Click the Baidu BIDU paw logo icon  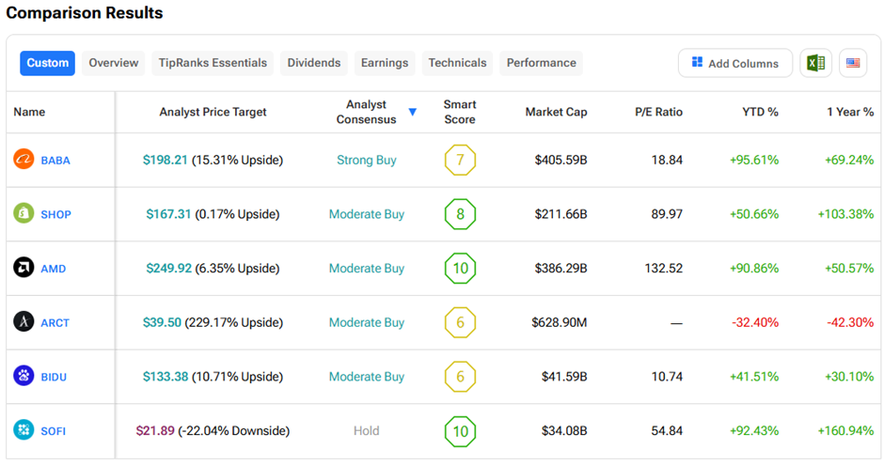coord(24,377)
